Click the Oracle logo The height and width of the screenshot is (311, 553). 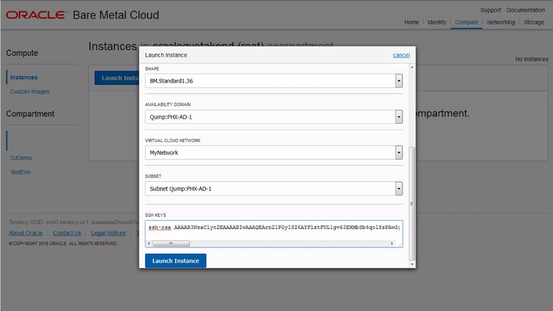coord(36,15)
